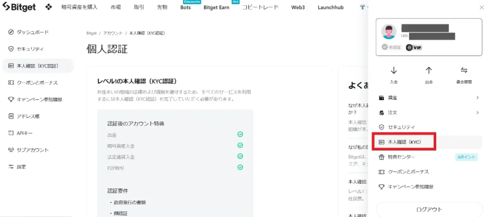This screenshot has height=217, width=486.
Task: Click the trophy icon in account panel
Action: 382,187
